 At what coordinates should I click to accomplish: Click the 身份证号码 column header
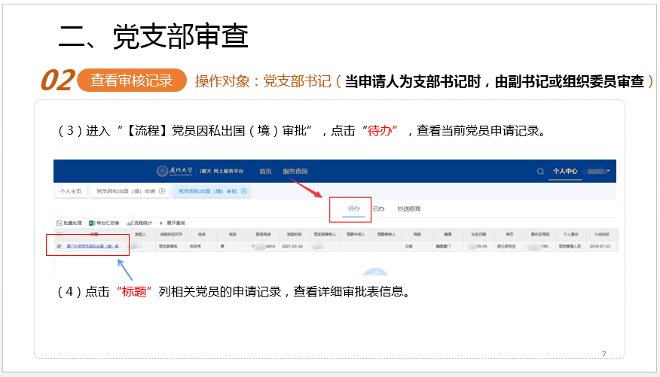[x=540, y=234]
